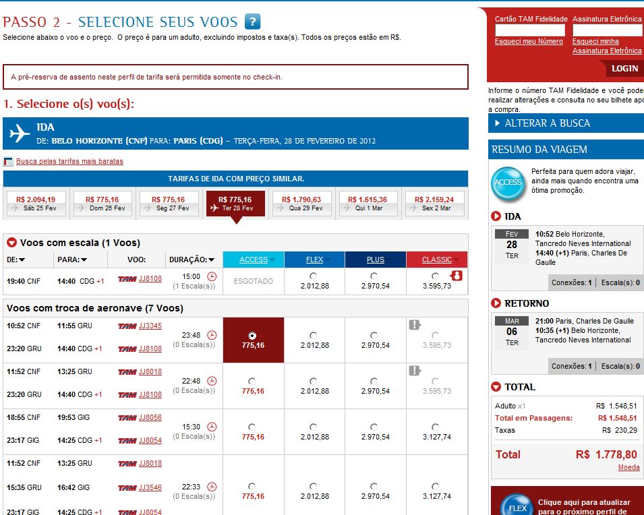
Task: Sort by PARA arrival column arrow
Action: [84, 260]
